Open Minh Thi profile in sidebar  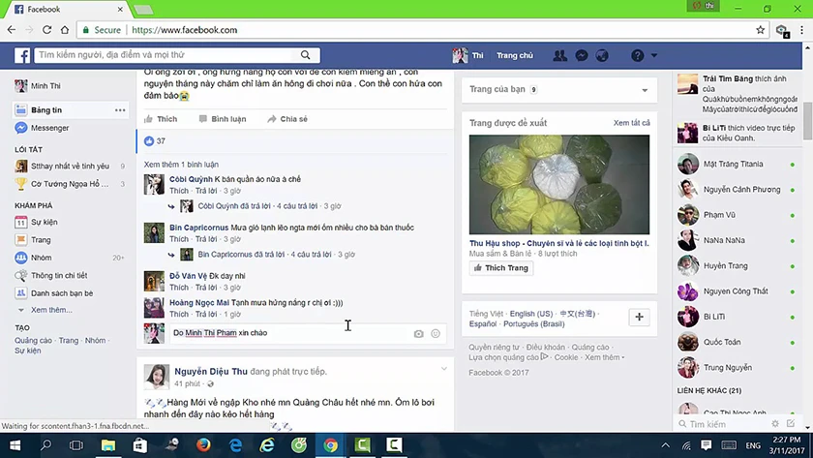pos(38,85)
